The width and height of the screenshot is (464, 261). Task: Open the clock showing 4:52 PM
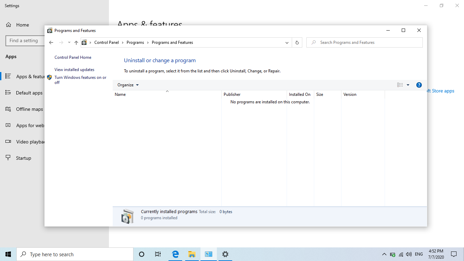(x=436, y=254)
